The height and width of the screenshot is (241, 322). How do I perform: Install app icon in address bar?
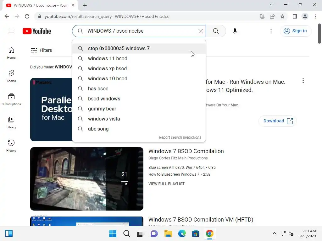[262, 16]
